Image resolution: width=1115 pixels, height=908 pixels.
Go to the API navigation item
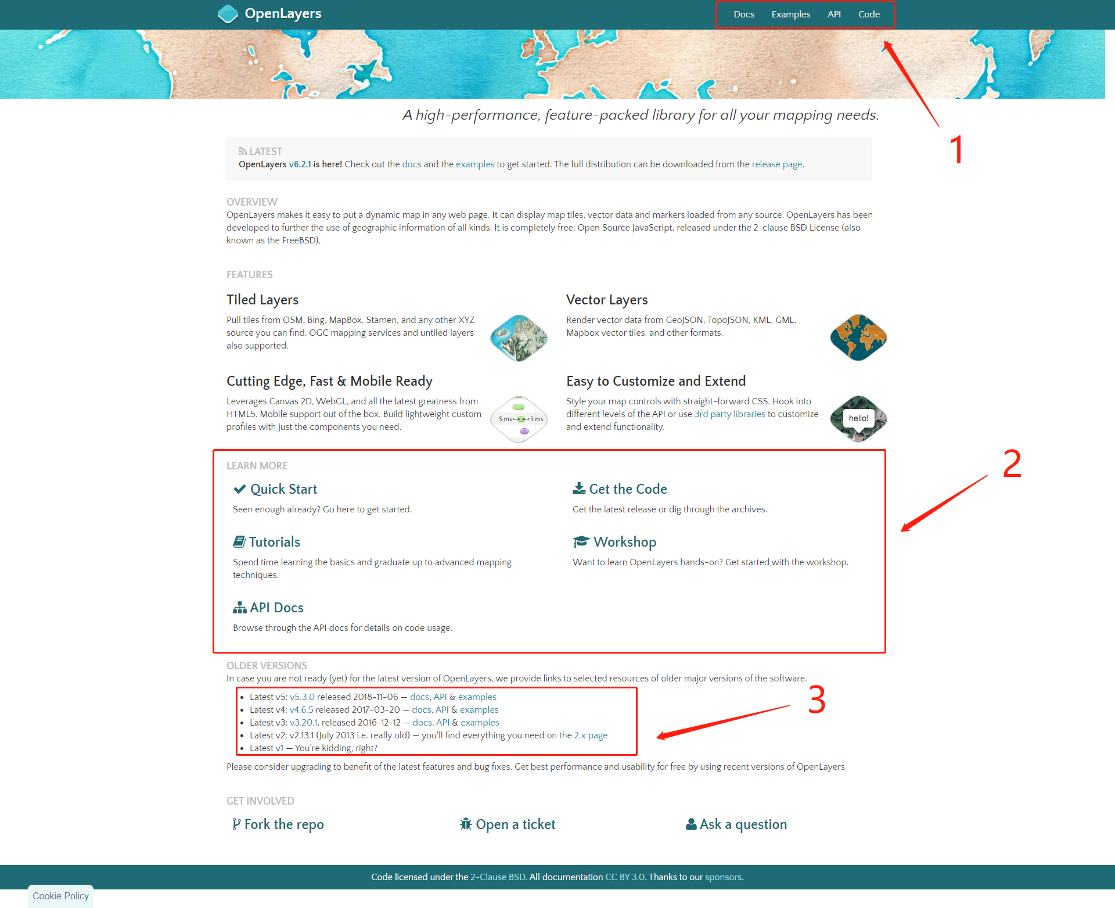point(834,15)
